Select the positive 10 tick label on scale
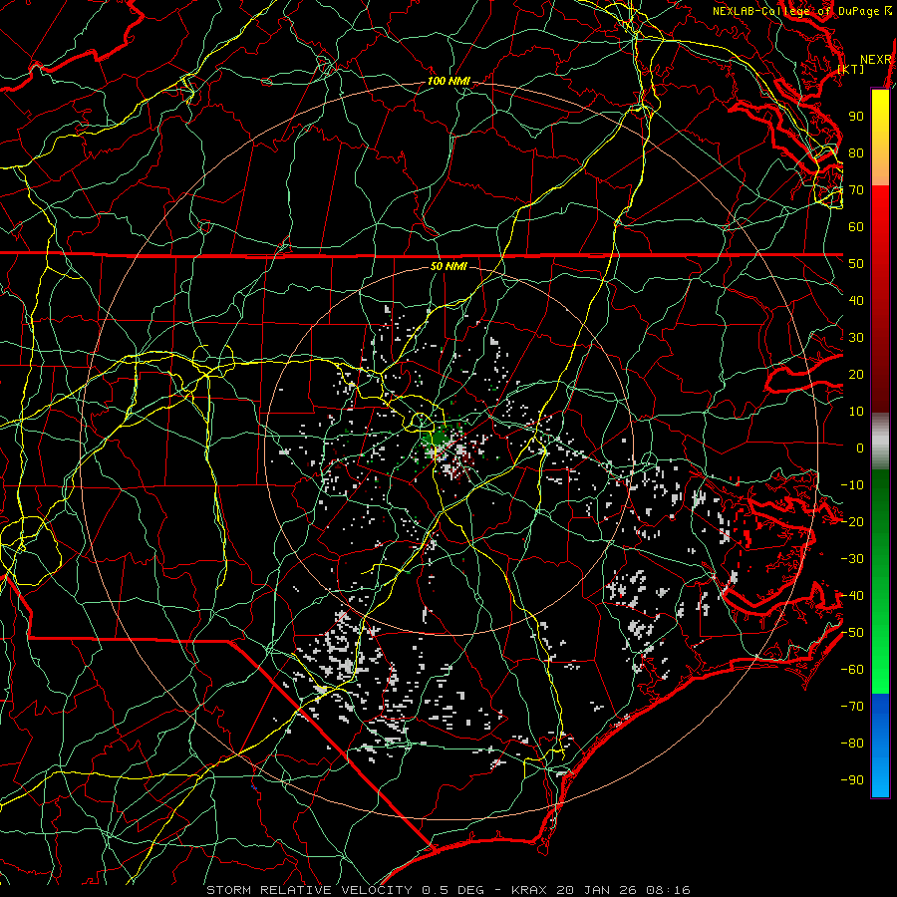The height and width of the screenshot is (897, 897). click(x=856, y=412)
